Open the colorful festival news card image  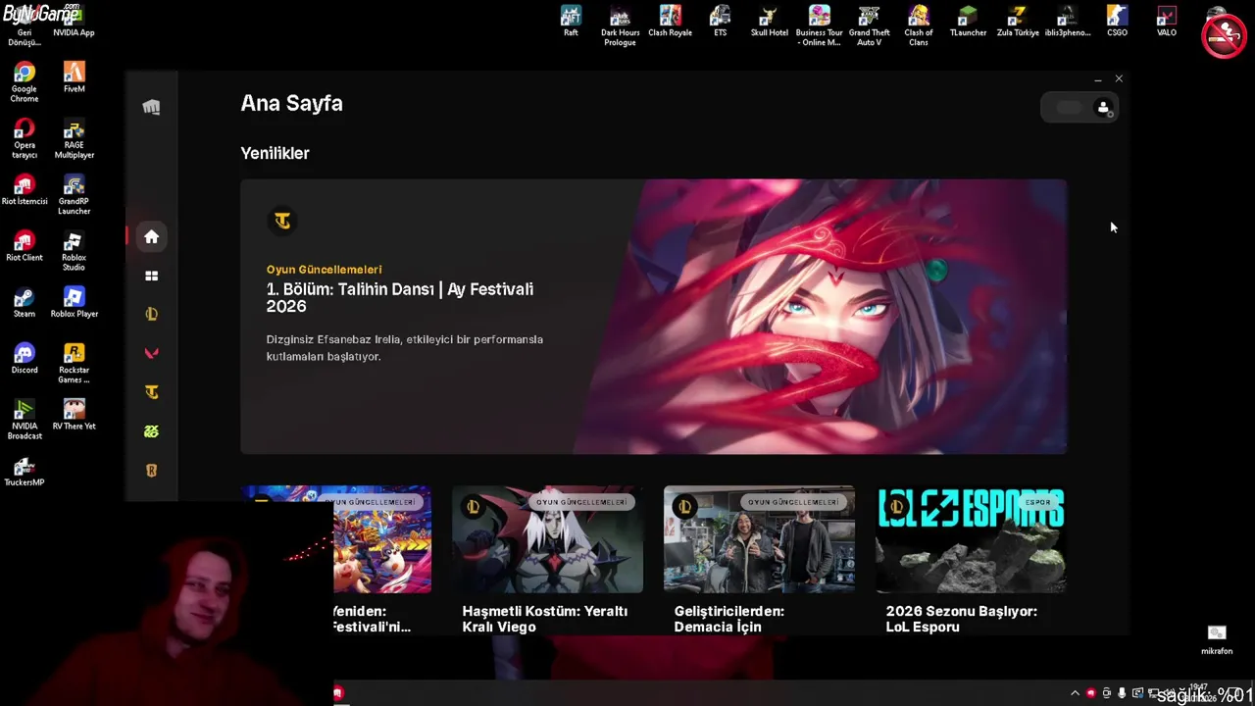point(382,539)
